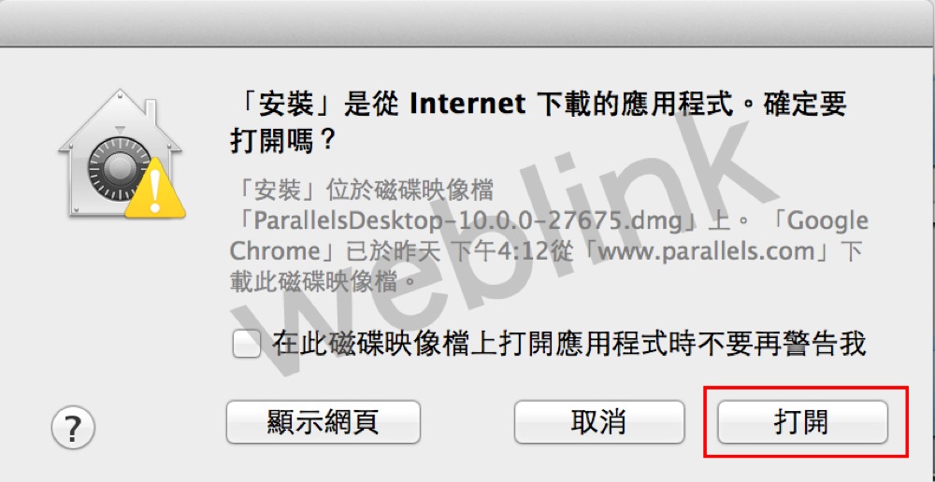Click the bold heading about Internet-downloaded app

pos(538,122)
